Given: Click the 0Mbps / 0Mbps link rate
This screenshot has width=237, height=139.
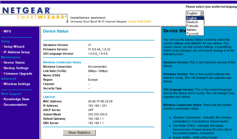Looking at the screenshot, I should 98,71.
